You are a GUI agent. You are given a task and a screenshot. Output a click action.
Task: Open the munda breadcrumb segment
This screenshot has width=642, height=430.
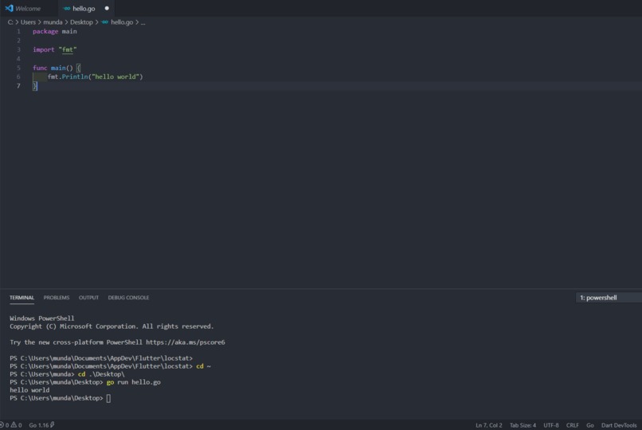(x=53, y=22)
